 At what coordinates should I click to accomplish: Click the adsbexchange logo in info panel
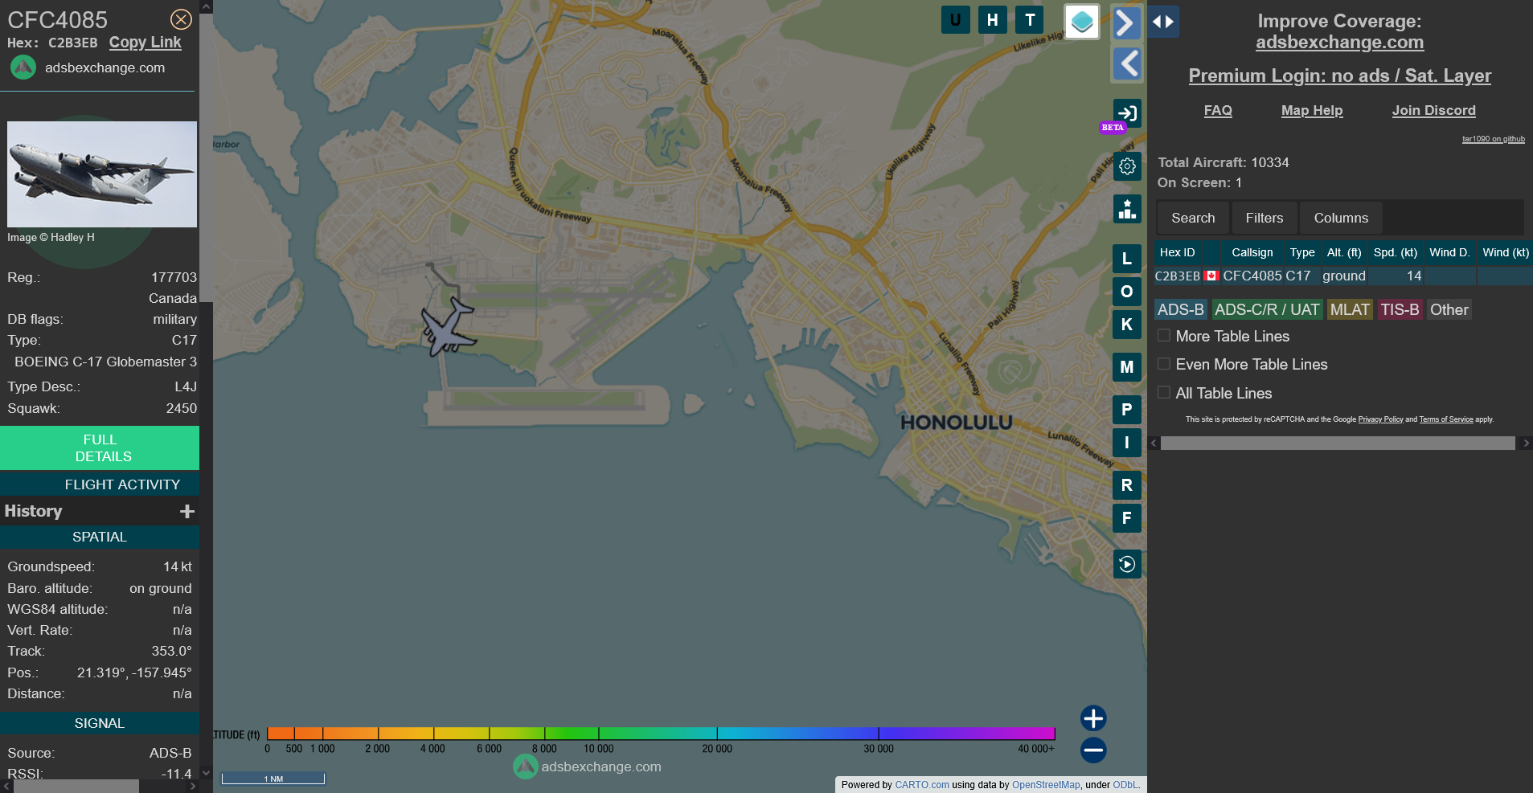[23, 67]
